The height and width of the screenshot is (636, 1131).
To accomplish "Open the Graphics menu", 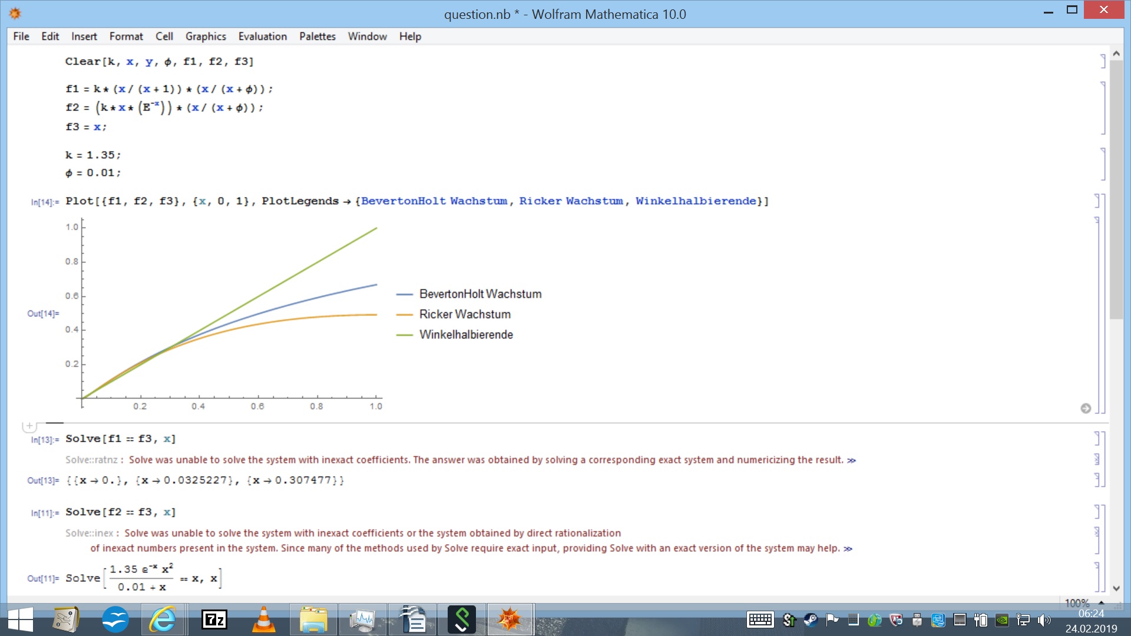I will [x=205, y=37].
